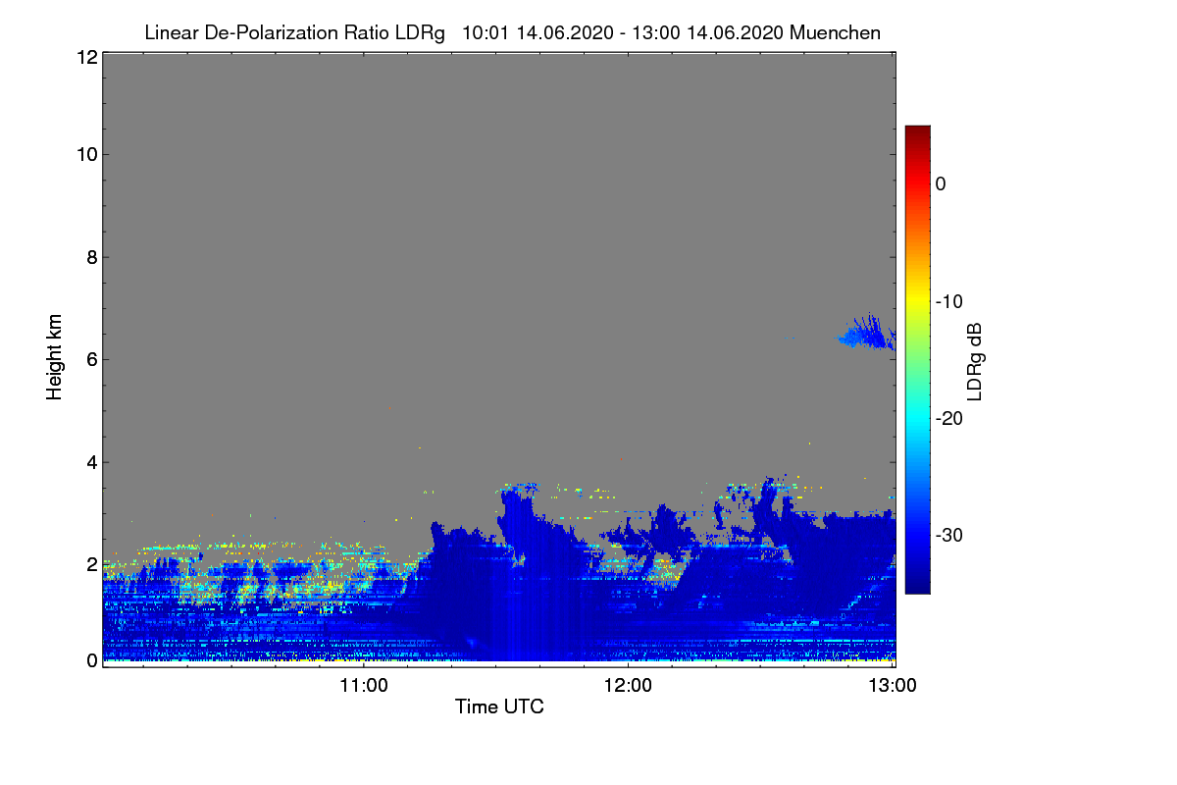This screenshot has width=1177, height=785.
Task: Click the height tick label 8
Action: tap(90, 257)
